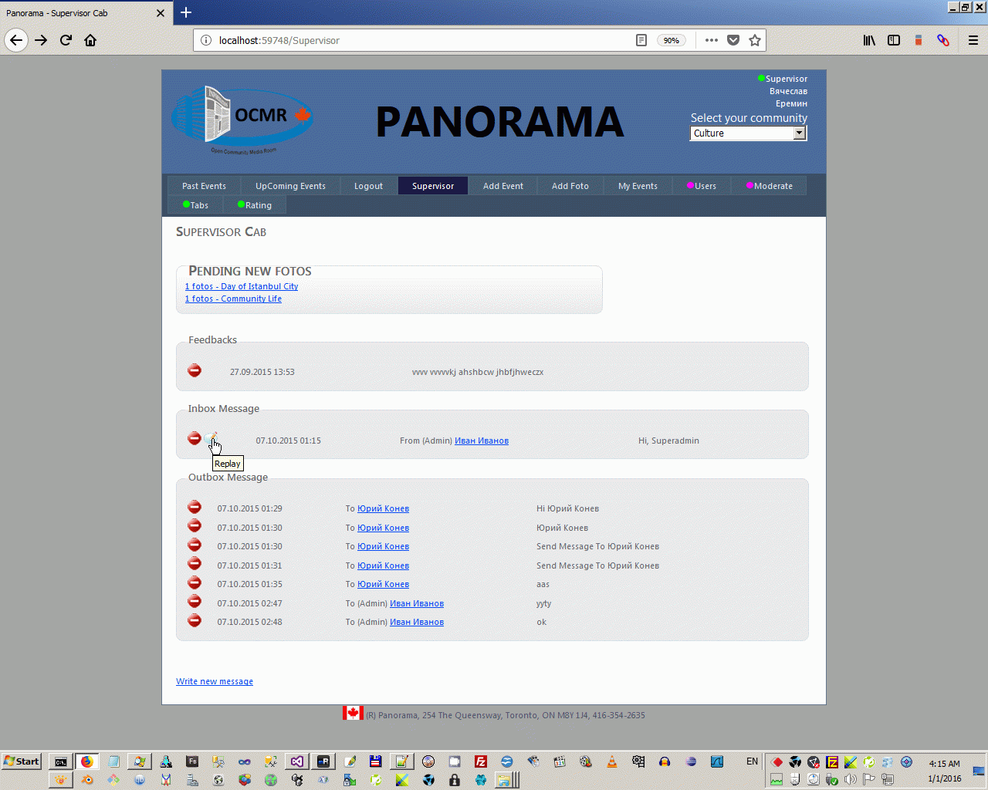Delete outbox message "ok" from 02:48
The image size is (988, 790).
(x=195, y=620)
